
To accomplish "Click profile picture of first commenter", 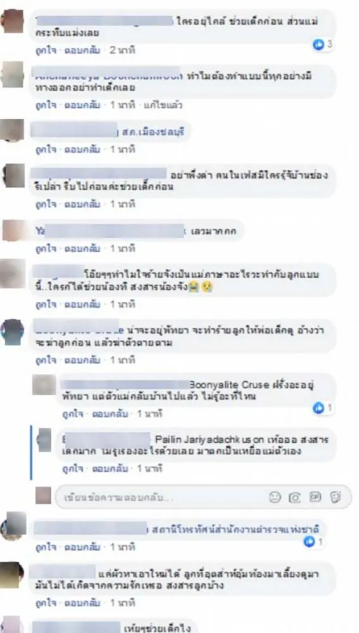I will pyautogui.click(x=13, y=22).
